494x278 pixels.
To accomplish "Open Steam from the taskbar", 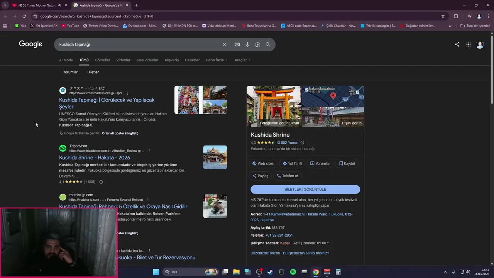I will (270, 272).
